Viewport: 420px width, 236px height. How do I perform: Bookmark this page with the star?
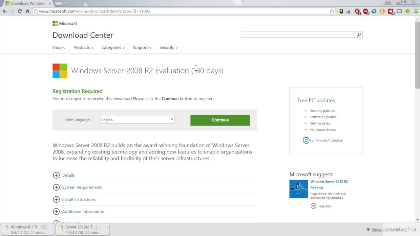tap(332, 11)
